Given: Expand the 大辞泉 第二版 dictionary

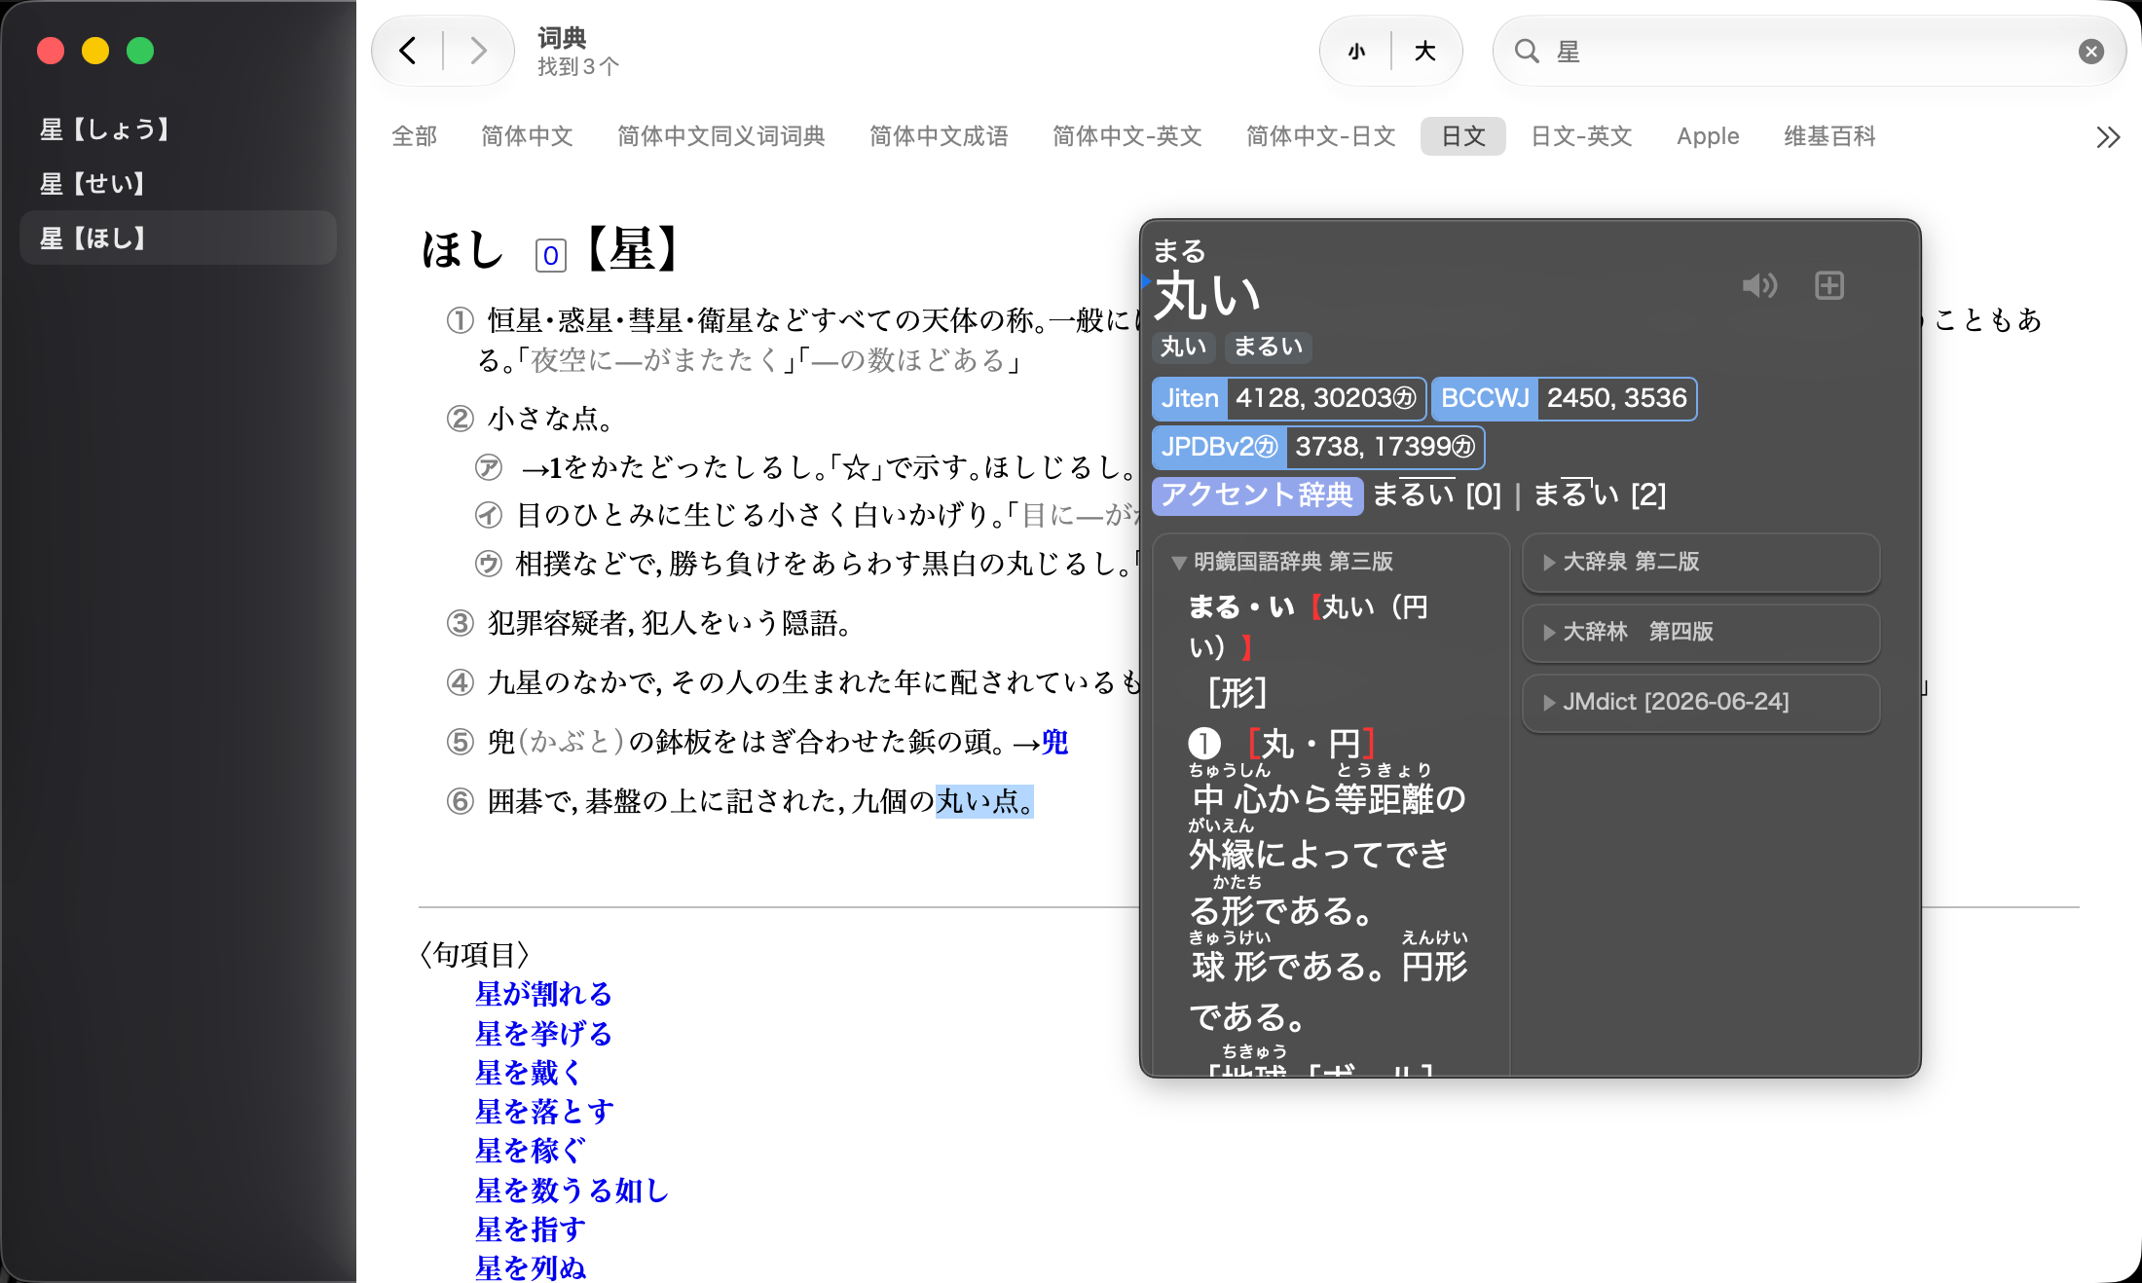Looking at the screenshot, I should [1700, 562].
